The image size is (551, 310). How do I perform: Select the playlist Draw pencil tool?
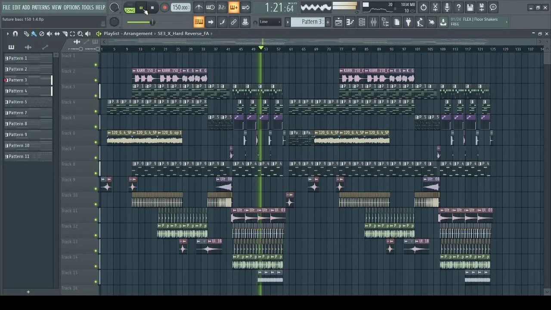click(26, 34)
